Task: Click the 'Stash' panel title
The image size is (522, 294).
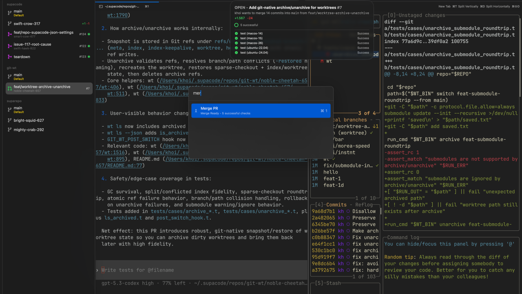Action: point(334,283)
